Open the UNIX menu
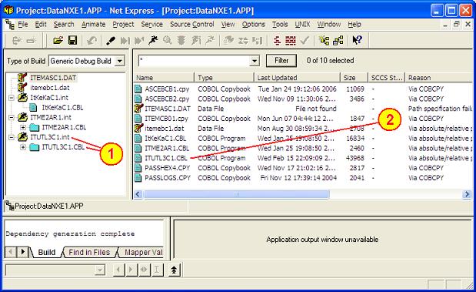This screenshot has height=292, width=476. point(302,25)
